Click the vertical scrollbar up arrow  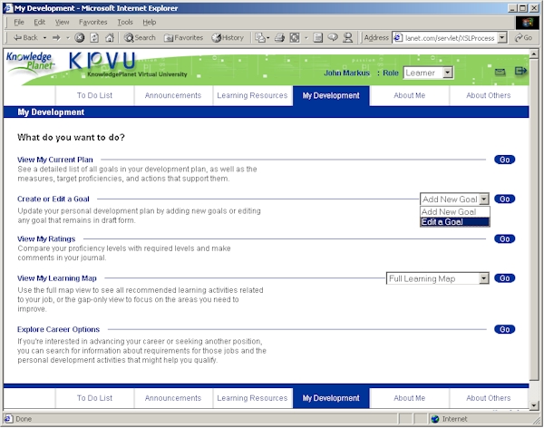coord(534,53)
